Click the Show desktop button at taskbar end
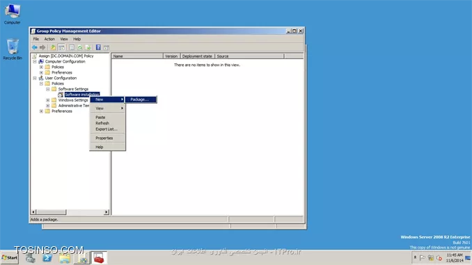Viewport: 472px width, 265px height. pyautogui.click(x=468, y=258)
